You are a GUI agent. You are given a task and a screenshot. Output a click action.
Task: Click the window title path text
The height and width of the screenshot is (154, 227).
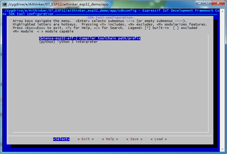pos(58,4)
